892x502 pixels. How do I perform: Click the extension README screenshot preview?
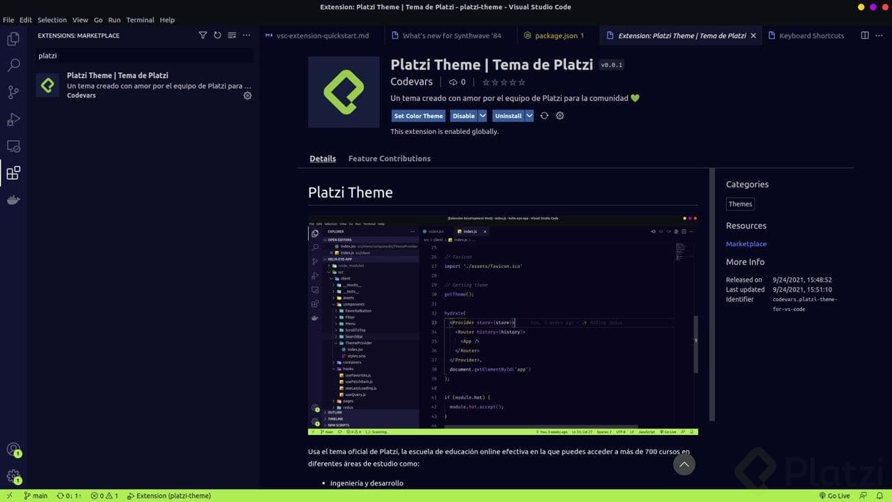coord(503,324)
